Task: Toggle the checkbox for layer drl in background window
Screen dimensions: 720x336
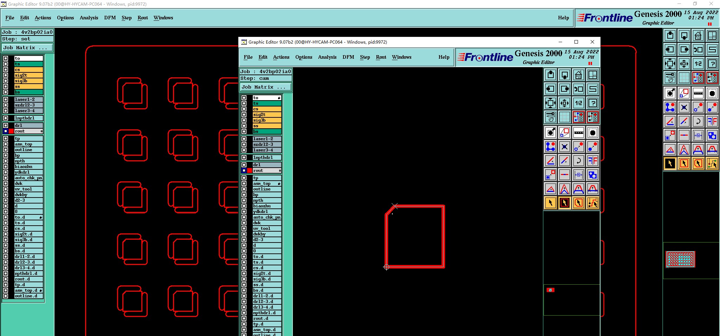Action: pos(6,125)
